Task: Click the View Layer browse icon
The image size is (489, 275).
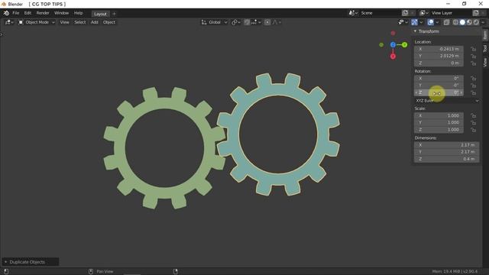Action: tap(423, 13)
